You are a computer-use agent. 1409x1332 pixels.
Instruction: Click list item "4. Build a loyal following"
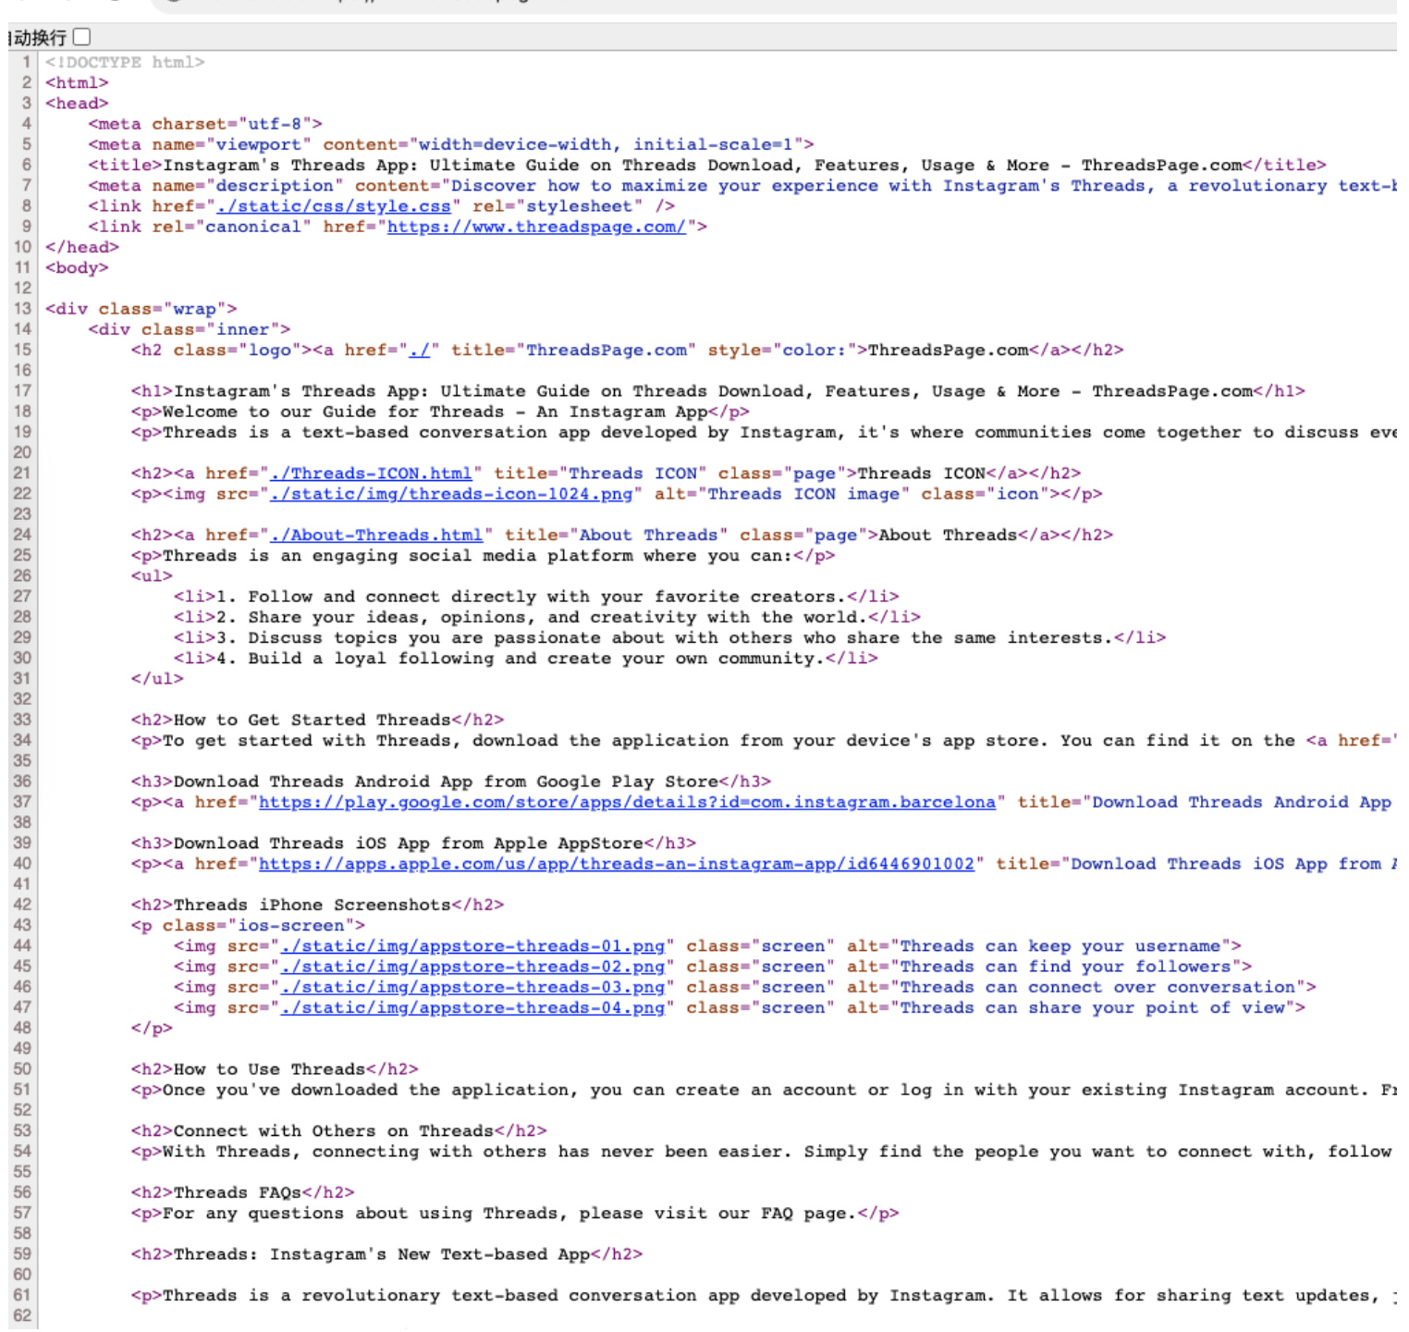(x=526, y=659)
